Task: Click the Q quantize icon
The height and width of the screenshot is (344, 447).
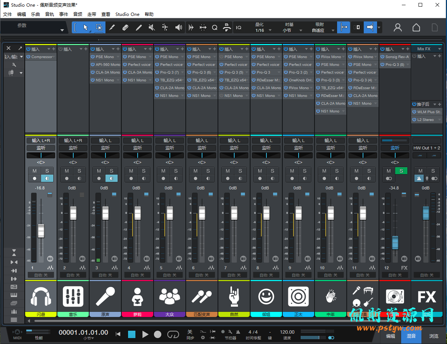Action: tap(215, 27)
